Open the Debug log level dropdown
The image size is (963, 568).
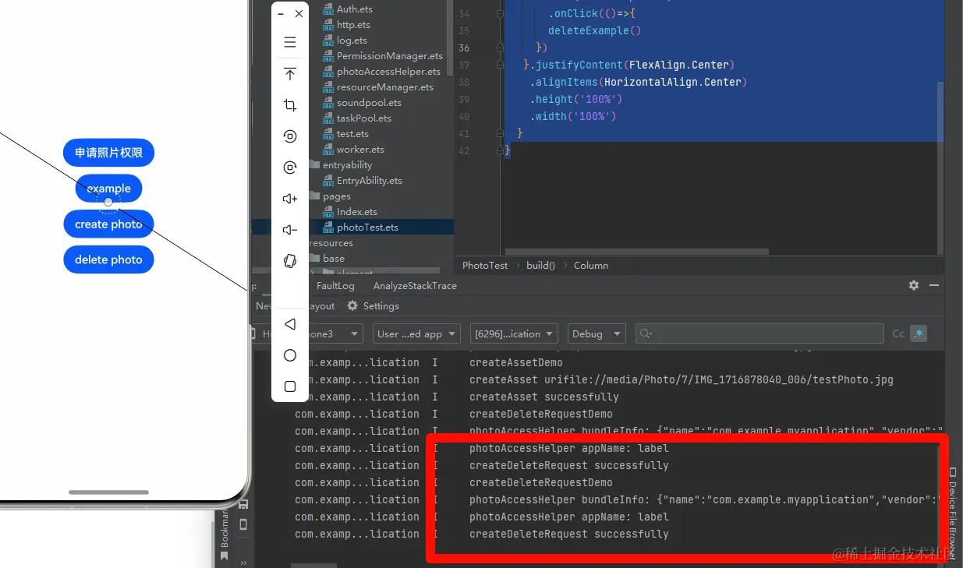(597, 333)
